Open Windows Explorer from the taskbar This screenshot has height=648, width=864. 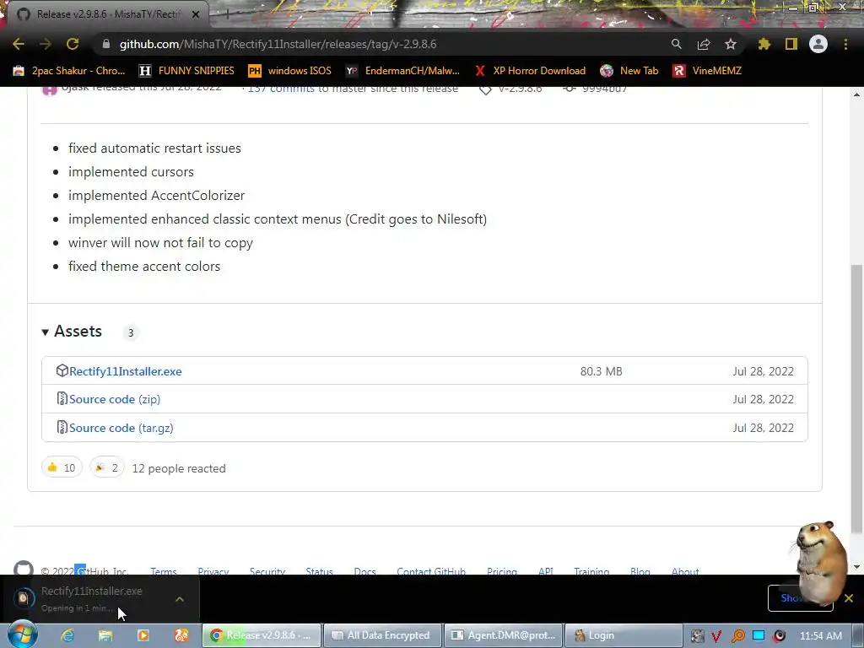tap(105, 635)
